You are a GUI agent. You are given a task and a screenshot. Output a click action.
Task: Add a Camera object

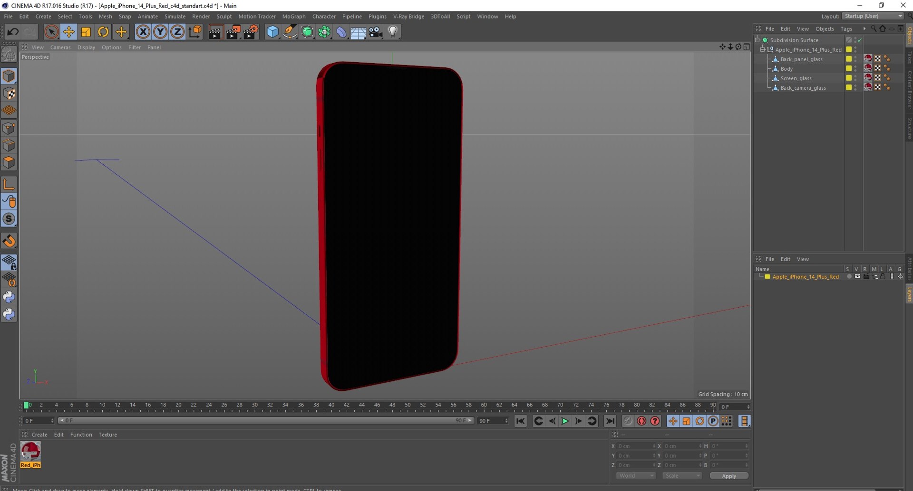(375, 32)
